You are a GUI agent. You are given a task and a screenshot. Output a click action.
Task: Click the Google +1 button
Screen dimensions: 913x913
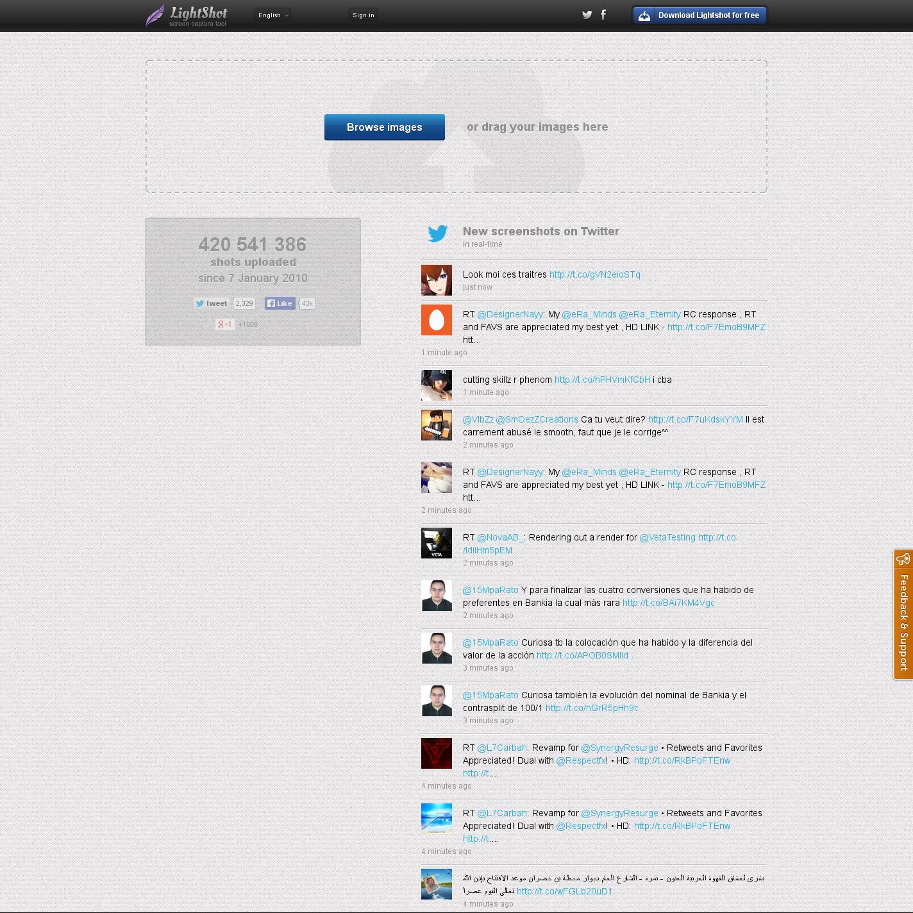pyautogui.click(x=224, y=324)
